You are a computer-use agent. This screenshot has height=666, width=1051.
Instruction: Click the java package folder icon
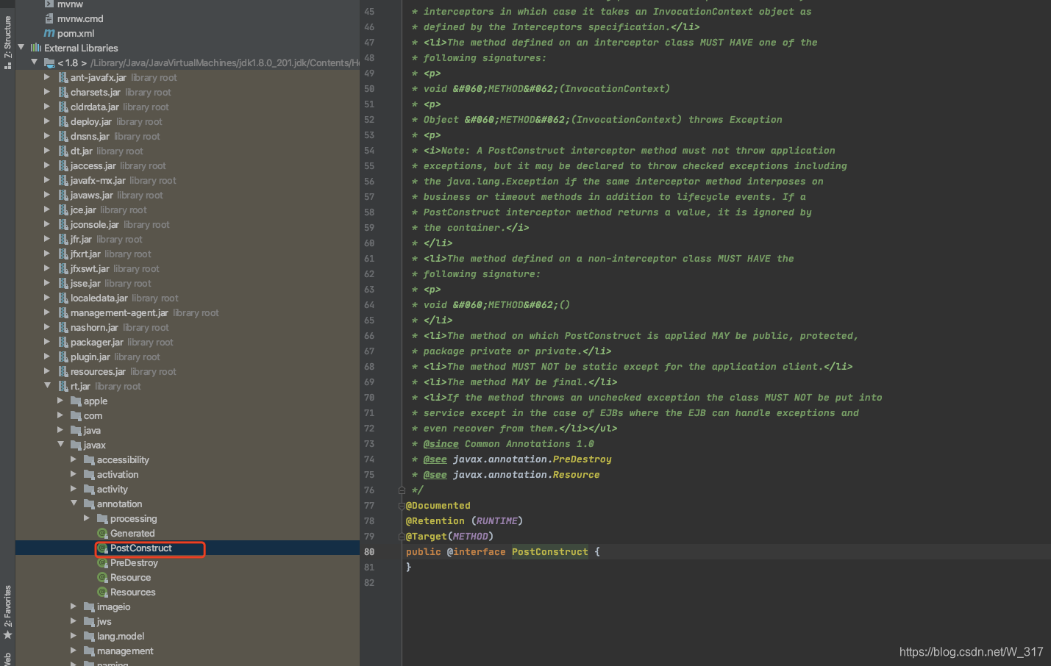76,430
